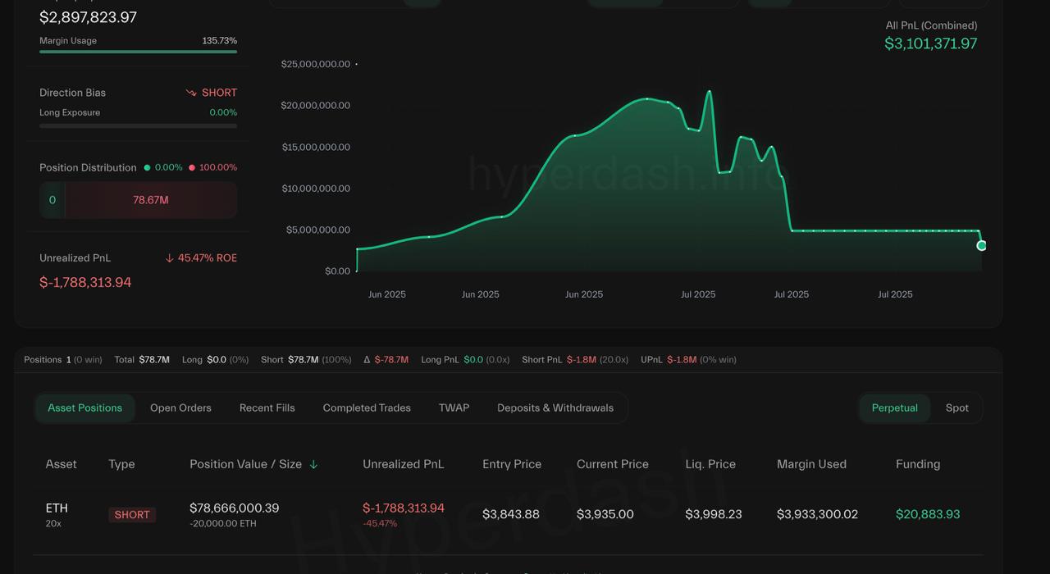The height and width of the screenshot is (574, 1050).
Task: Click the All PnL total $3,101,371.97
Action: click(931, 43)
